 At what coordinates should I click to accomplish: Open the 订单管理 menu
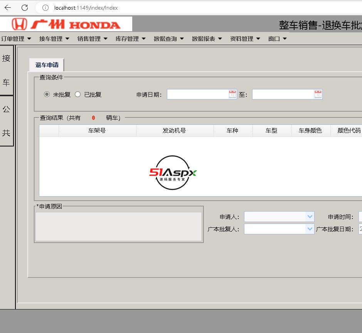(16, 39)
